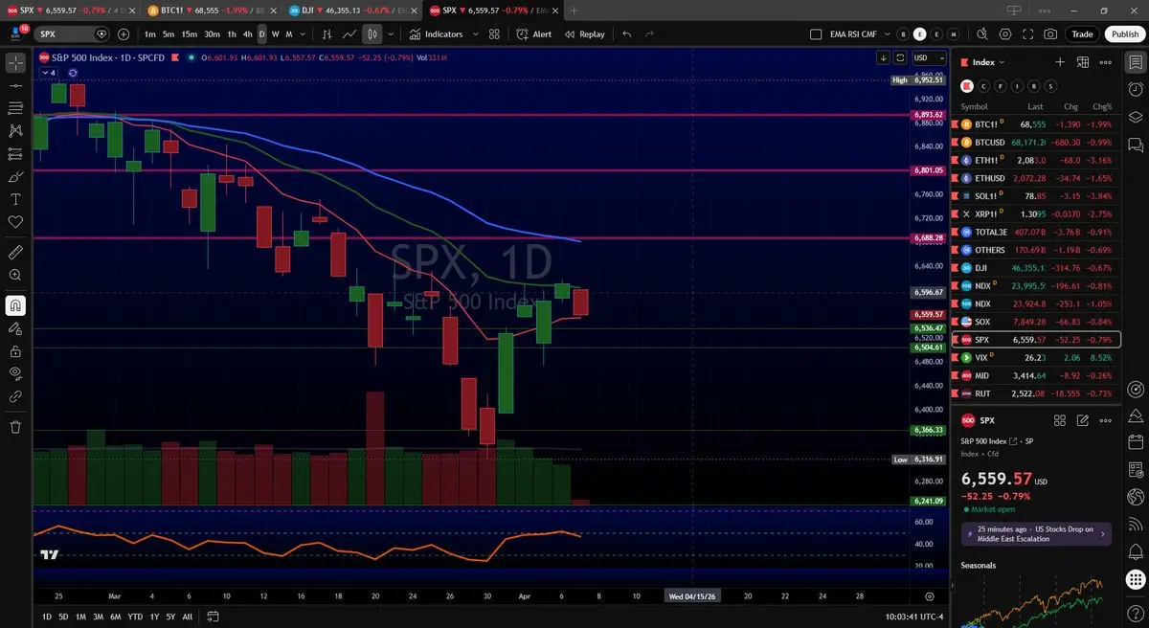Switch to the BTC1! browser tab
Screen dimensions: 1149x628
coord(212,10)
